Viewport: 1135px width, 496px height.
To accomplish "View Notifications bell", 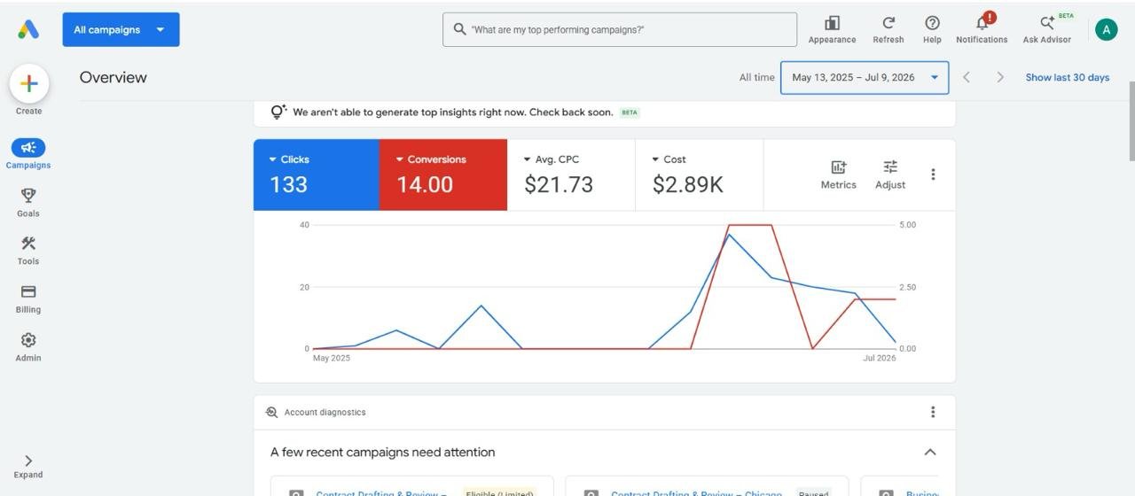I will coord(982,29).
